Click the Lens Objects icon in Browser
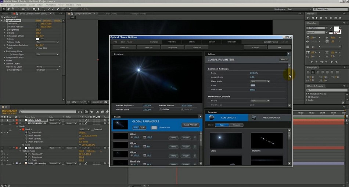Screen dimensions: 349x187 [212, 117]
